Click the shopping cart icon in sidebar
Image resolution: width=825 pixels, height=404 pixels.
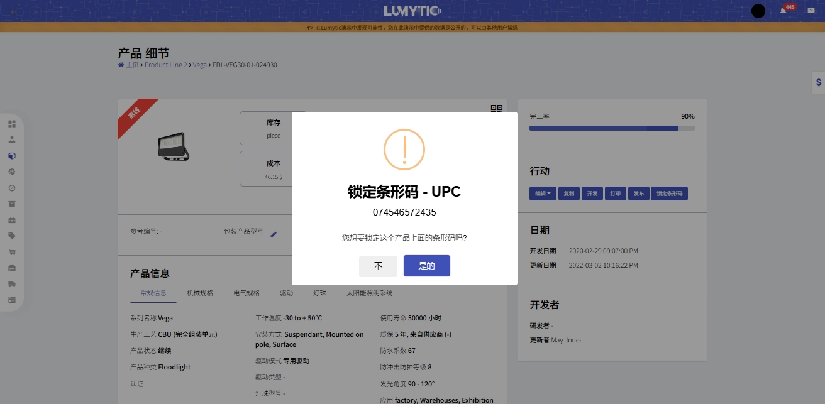pyautogui.click(x=13, y=251)
